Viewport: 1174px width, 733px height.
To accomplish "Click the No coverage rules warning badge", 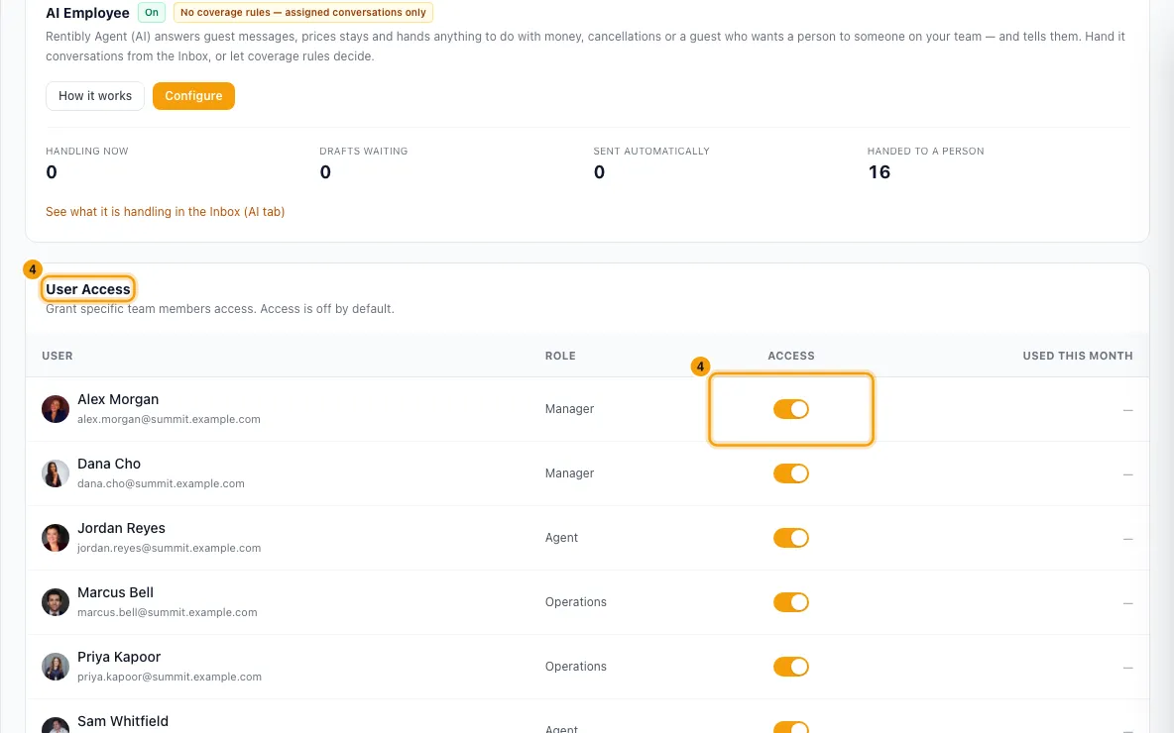I will [x=303, y=13].
